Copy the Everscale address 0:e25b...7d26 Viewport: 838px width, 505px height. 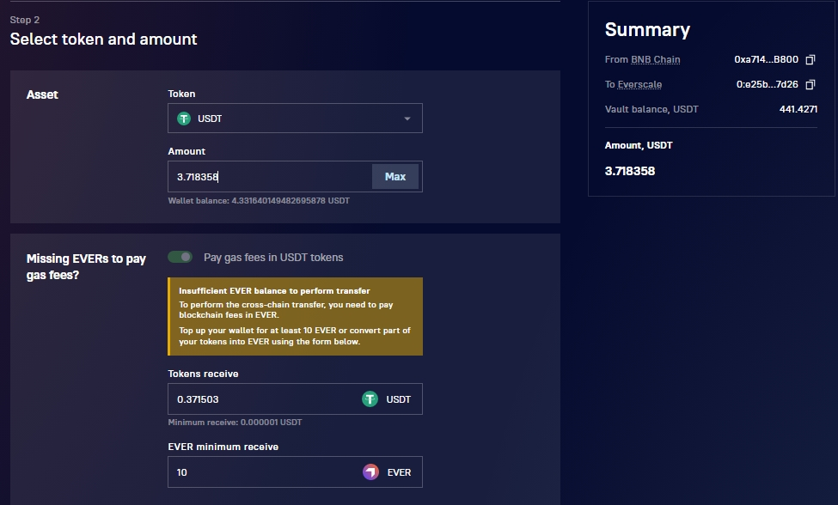point(810,84)
